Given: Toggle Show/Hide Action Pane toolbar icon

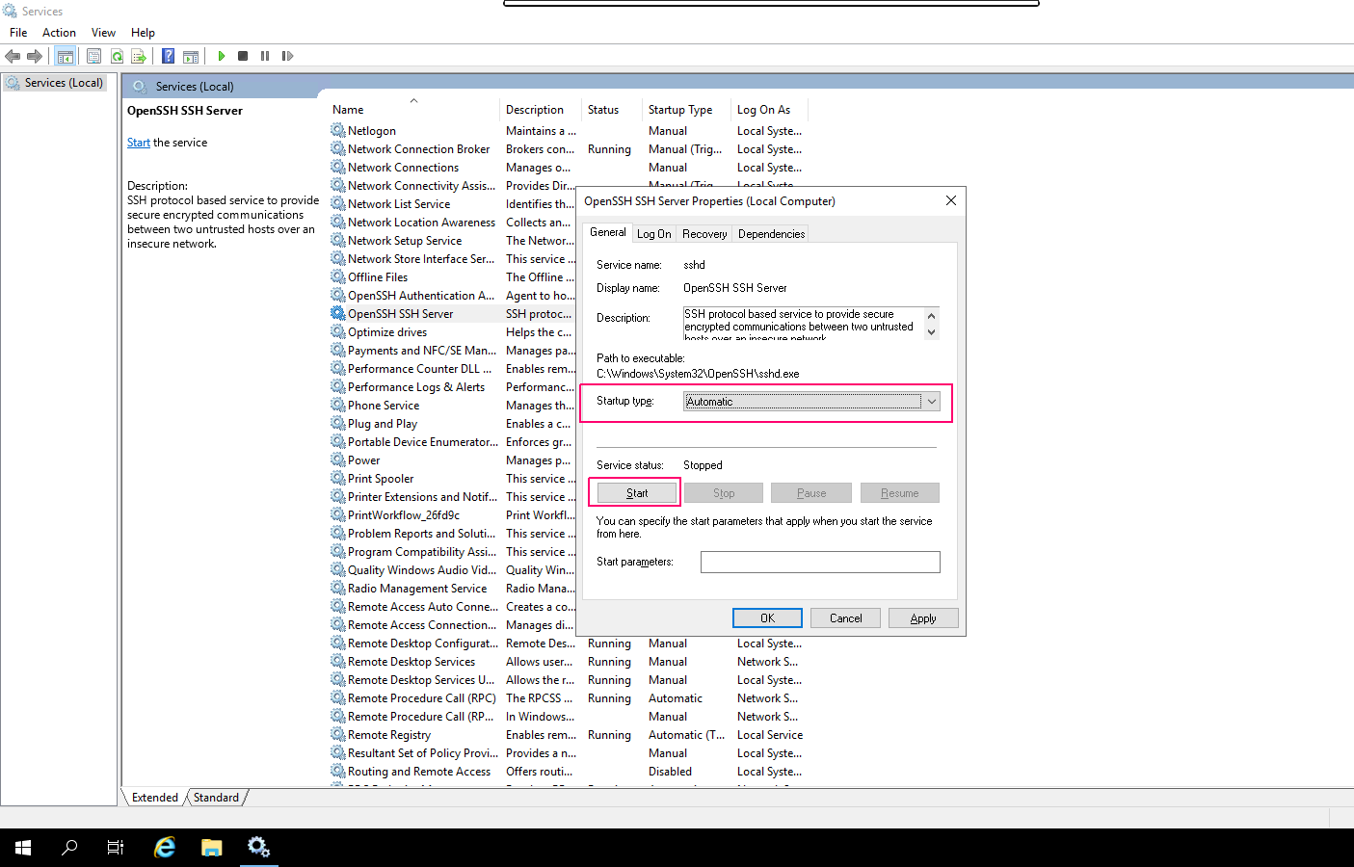Looking at the screenshot, I should pyautogui.click(x=191, y=56).
